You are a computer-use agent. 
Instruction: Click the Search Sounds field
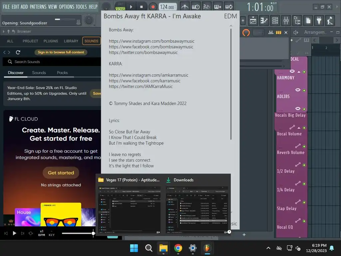pyautogui.click(x=52, y=62)
